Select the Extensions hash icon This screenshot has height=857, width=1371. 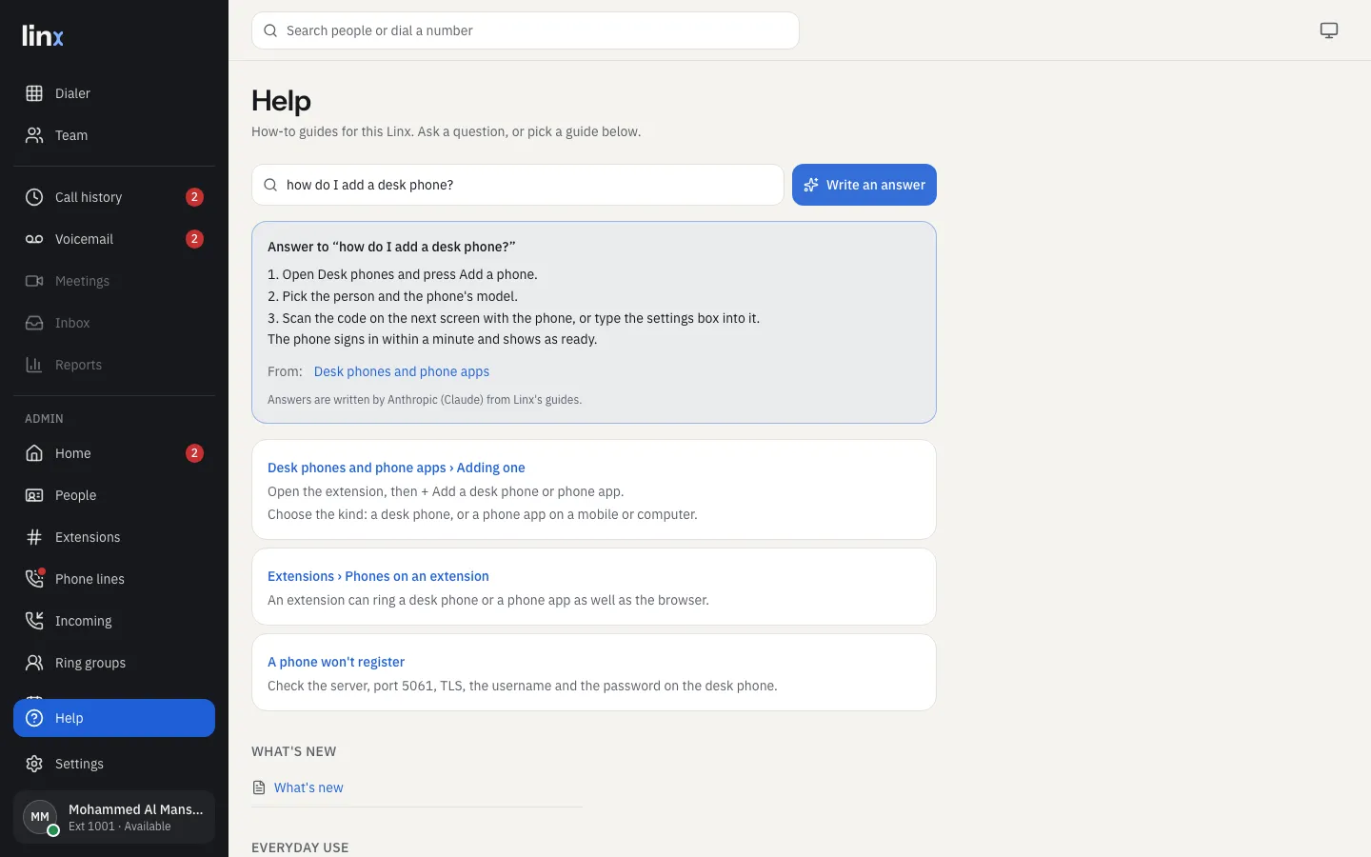click(34, 537)
